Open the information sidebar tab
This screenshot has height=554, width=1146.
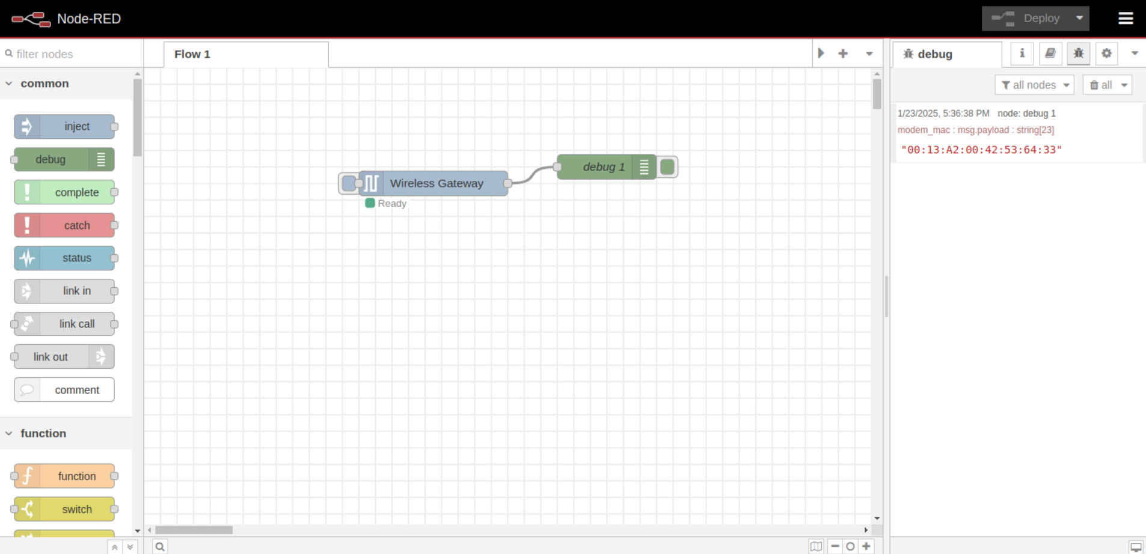tap(1022, 53)
